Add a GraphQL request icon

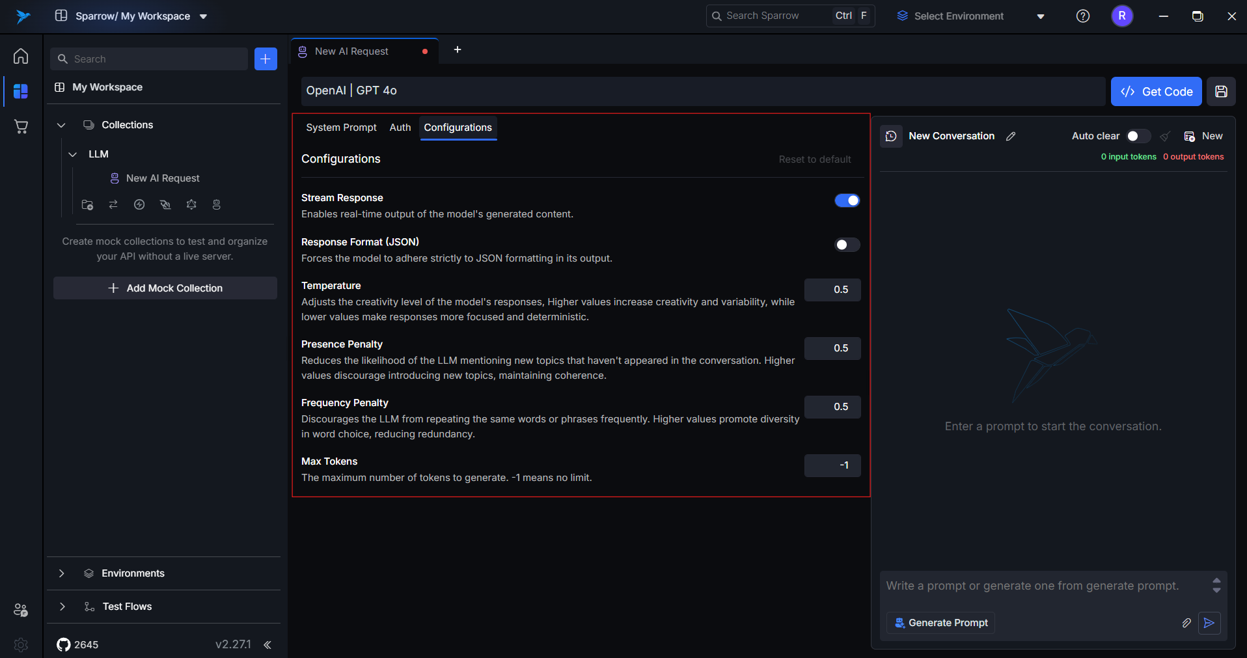tap(191, 204)
